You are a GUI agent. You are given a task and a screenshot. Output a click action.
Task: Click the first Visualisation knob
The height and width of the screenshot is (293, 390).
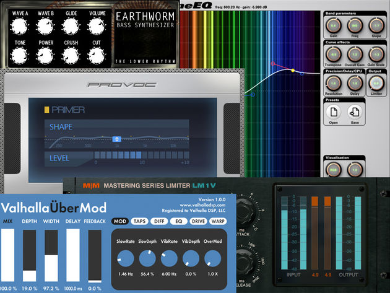pyautogui.click(x=333, y=170)
